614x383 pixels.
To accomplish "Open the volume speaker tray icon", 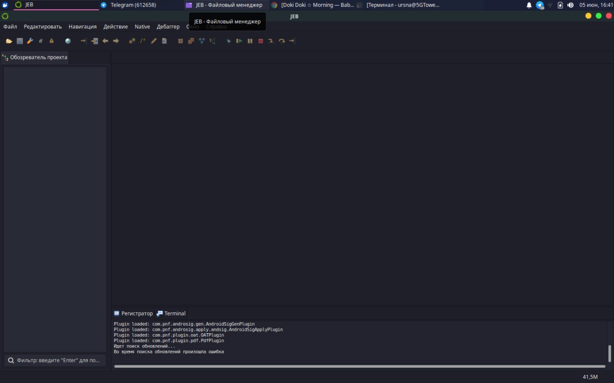I will click(570, 5).
